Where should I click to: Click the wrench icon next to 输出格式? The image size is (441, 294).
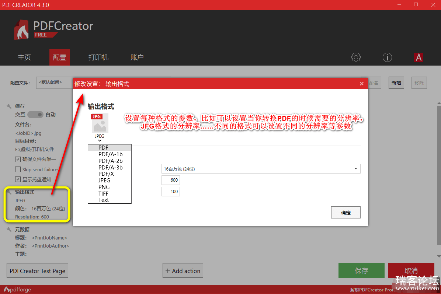coord(9,192)
